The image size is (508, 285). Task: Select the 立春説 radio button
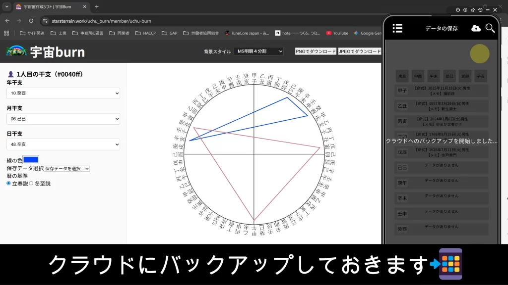coord(9,183)
